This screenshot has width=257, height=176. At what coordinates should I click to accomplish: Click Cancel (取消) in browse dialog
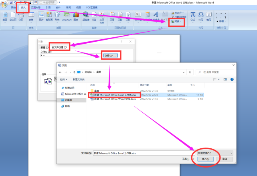pos(225,159)
